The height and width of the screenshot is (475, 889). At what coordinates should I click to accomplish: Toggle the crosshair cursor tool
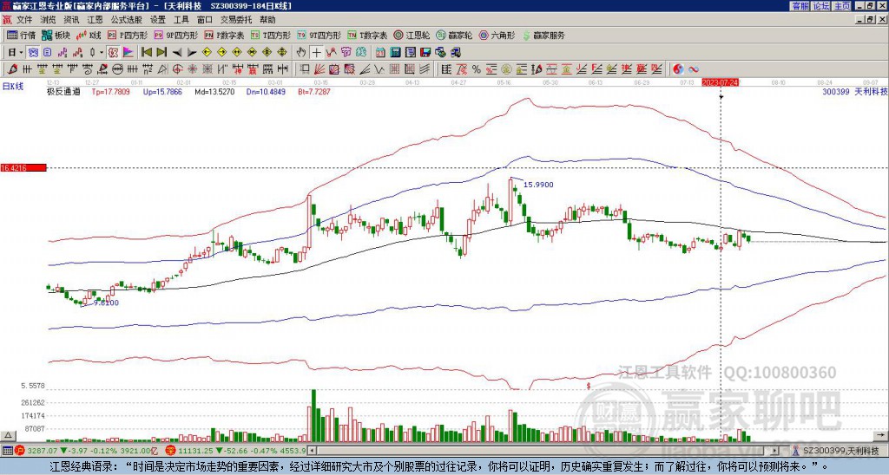316,53
